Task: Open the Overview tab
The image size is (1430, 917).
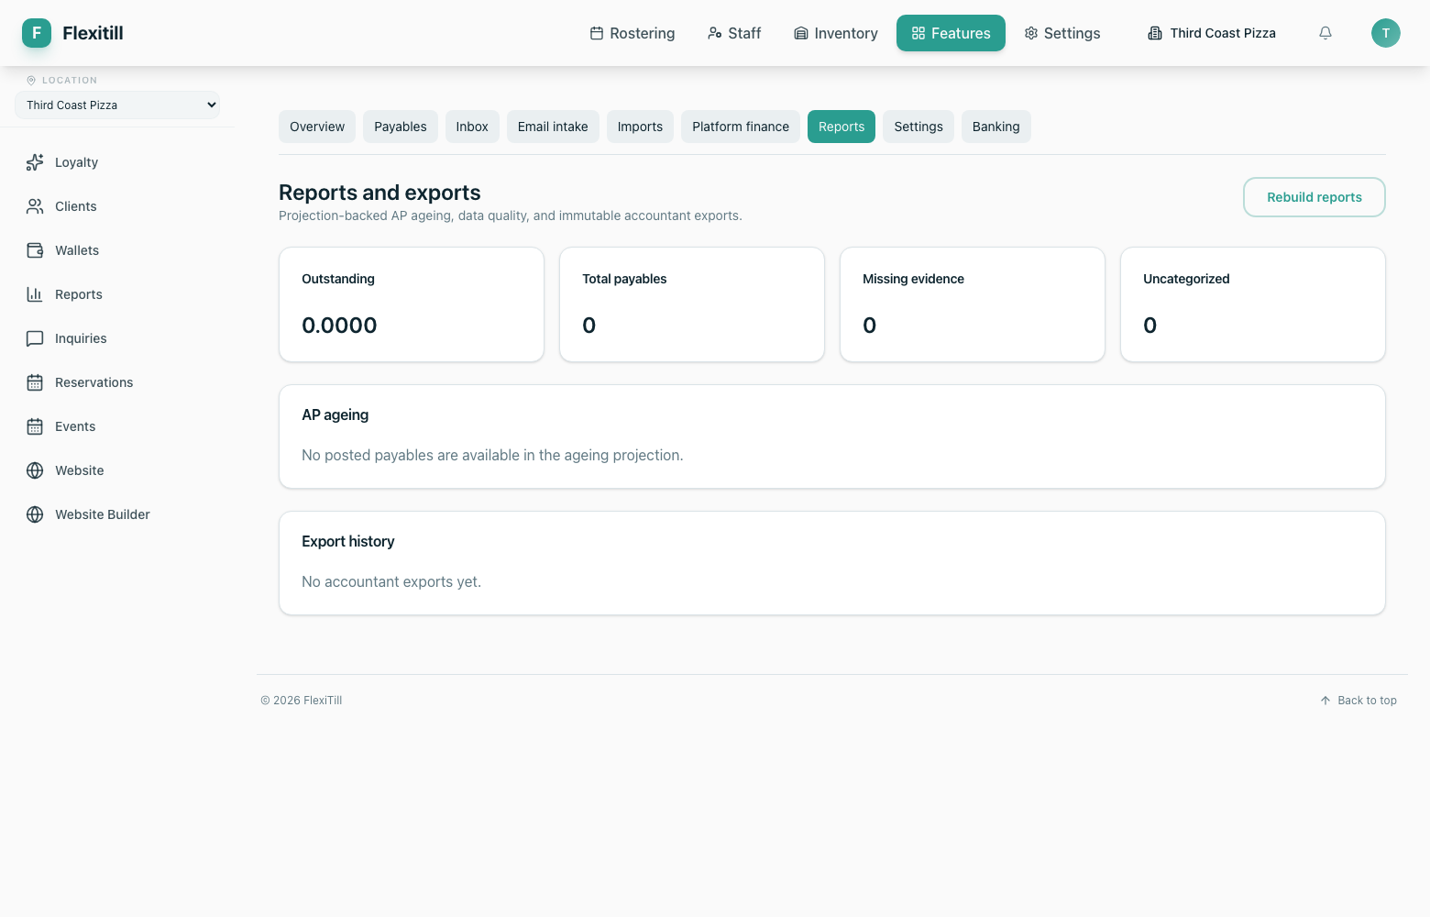Action: 317,127
